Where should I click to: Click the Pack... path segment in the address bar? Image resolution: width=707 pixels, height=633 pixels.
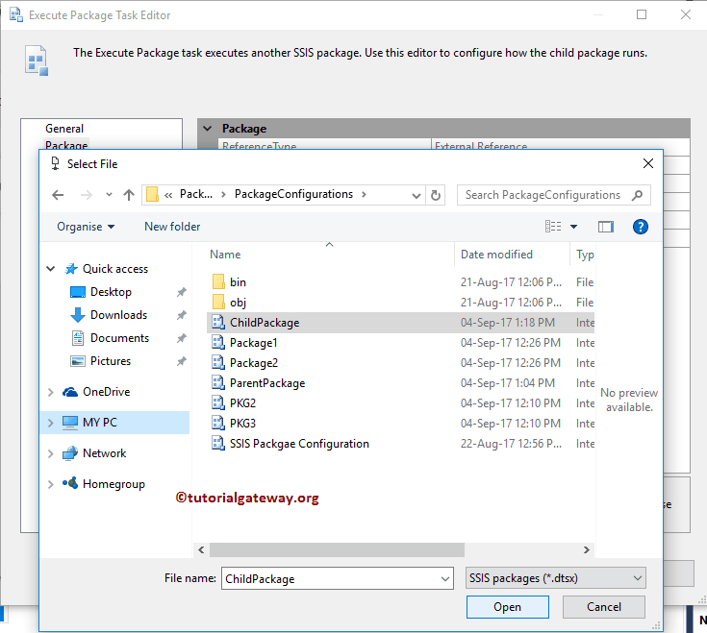click(196, 194)
